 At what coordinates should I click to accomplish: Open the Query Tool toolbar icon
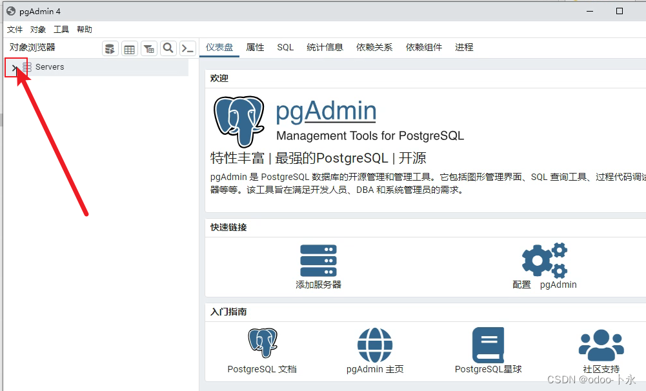(110, 48)
